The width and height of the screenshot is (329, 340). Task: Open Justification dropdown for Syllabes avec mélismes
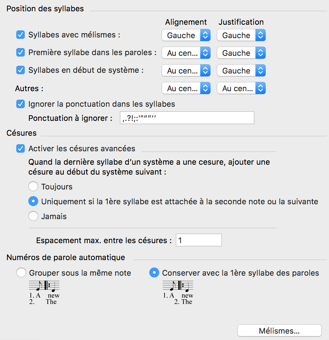[x=241, y=35]
